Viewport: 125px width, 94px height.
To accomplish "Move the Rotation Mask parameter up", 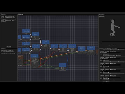I will pos(107,76).
